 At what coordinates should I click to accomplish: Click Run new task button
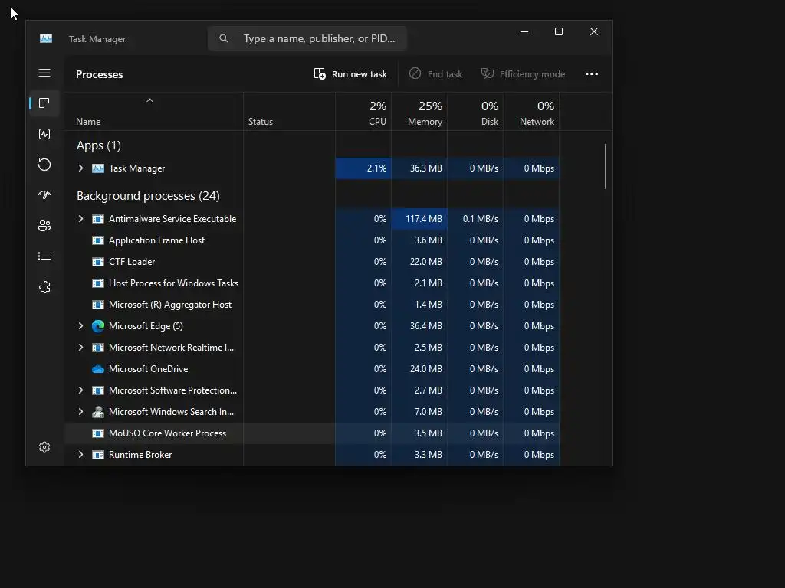350,74
